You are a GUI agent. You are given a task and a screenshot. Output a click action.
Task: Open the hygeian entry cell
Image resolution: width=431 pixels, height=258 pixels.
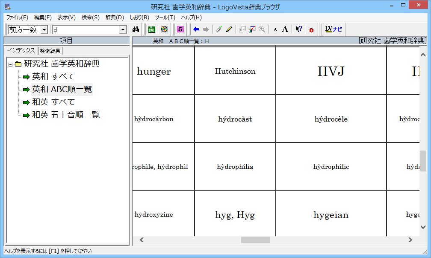[x=331, y=215]
